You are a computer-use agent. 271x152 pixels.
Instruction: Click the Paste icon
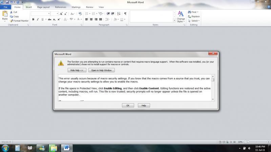click(x=5, y=14)
